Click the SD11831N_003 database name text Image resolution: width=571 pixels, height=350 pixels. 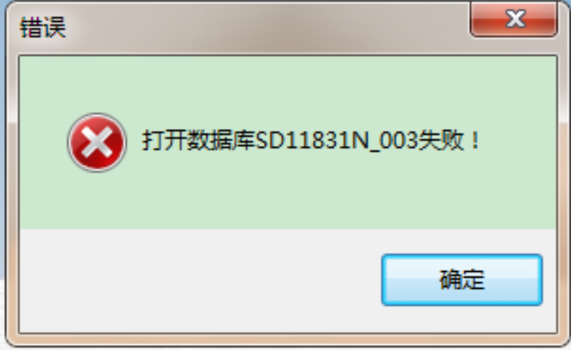tap(337, 140)
